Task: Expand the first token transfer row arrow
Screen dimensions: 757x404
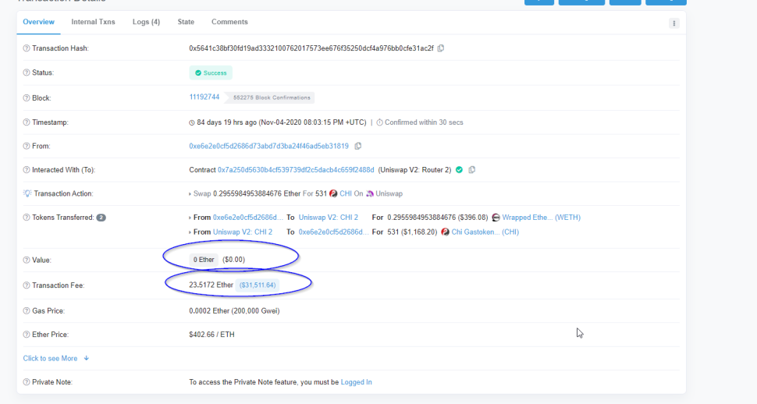Action: pyautogui.click(x=190, y=218)
